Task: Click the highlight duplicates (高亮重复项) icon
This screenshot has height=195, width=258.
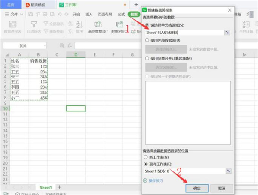Action: tap(97, 24)
